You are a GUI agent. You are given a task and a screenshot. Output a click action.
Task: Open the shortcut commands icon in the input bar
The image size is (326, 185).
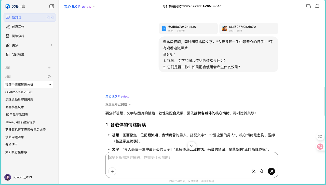coord(253,171)
